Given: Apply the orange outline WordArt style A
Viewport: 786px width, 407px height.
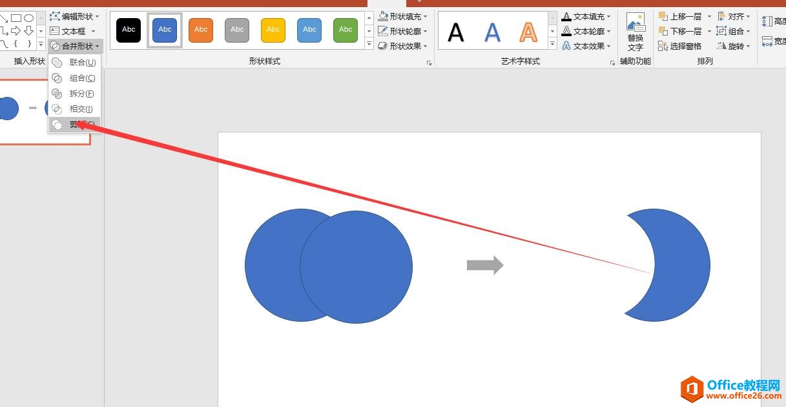Looking at the screenshot, I should pos(528,31).
